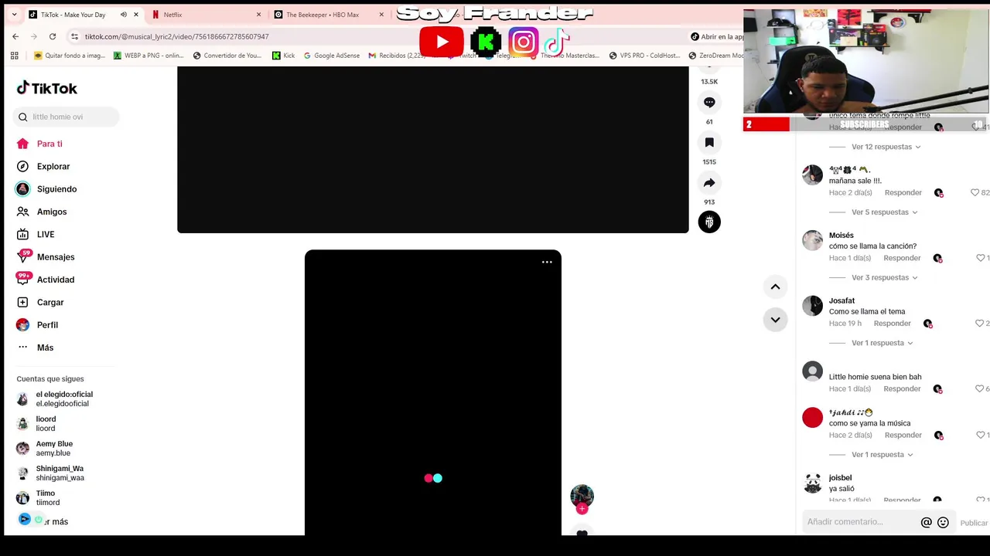This screenshot has width=990, height=556.
Task: Like the 'como se yama la música' comment
Action: (980, 435)
